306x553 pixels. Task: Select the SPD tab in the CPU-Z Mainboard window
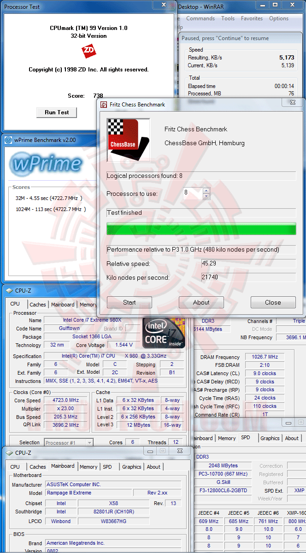pos(107,467)
